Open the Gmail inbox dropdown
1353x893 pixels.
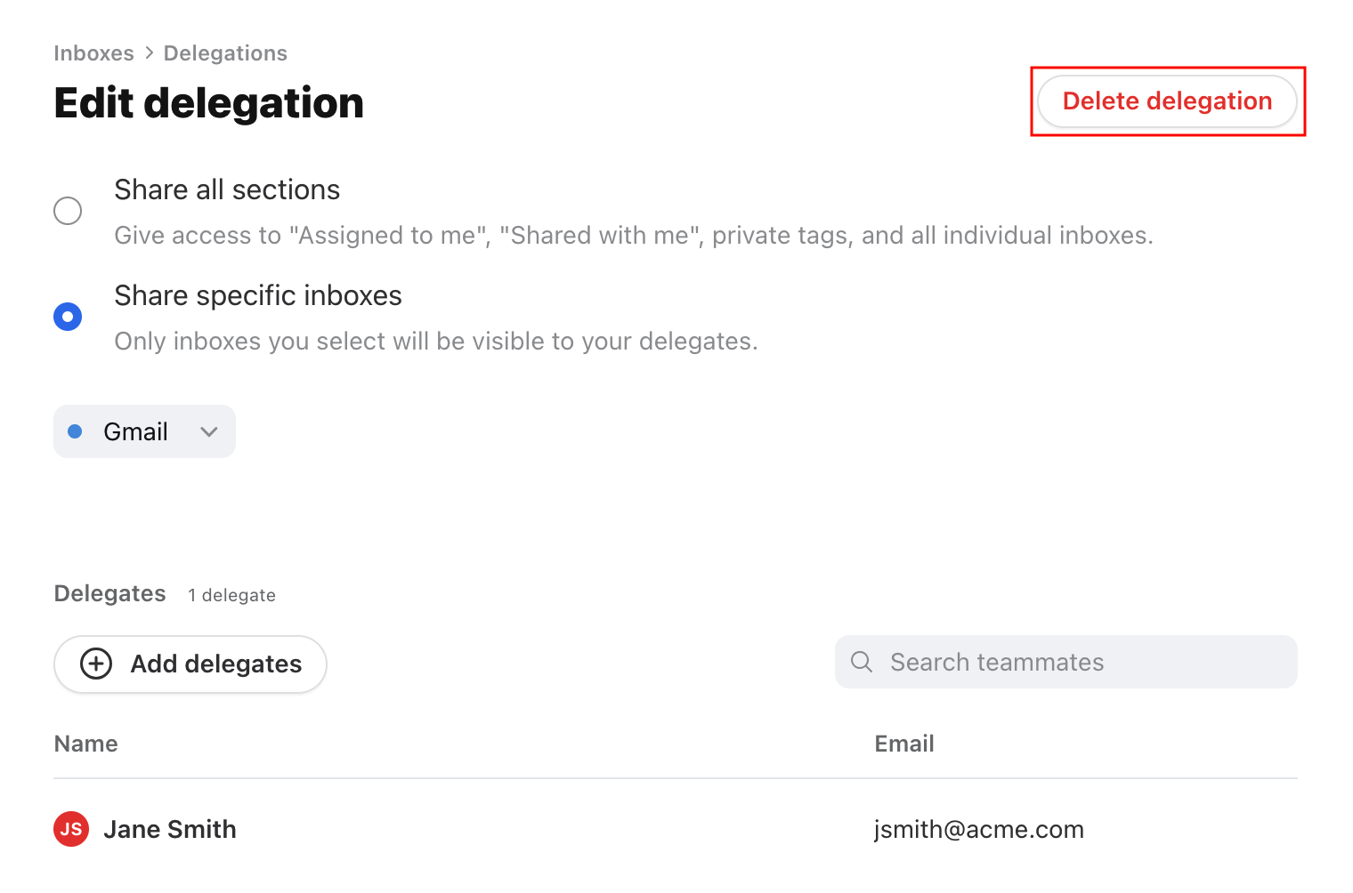click(x=144, y=431)
